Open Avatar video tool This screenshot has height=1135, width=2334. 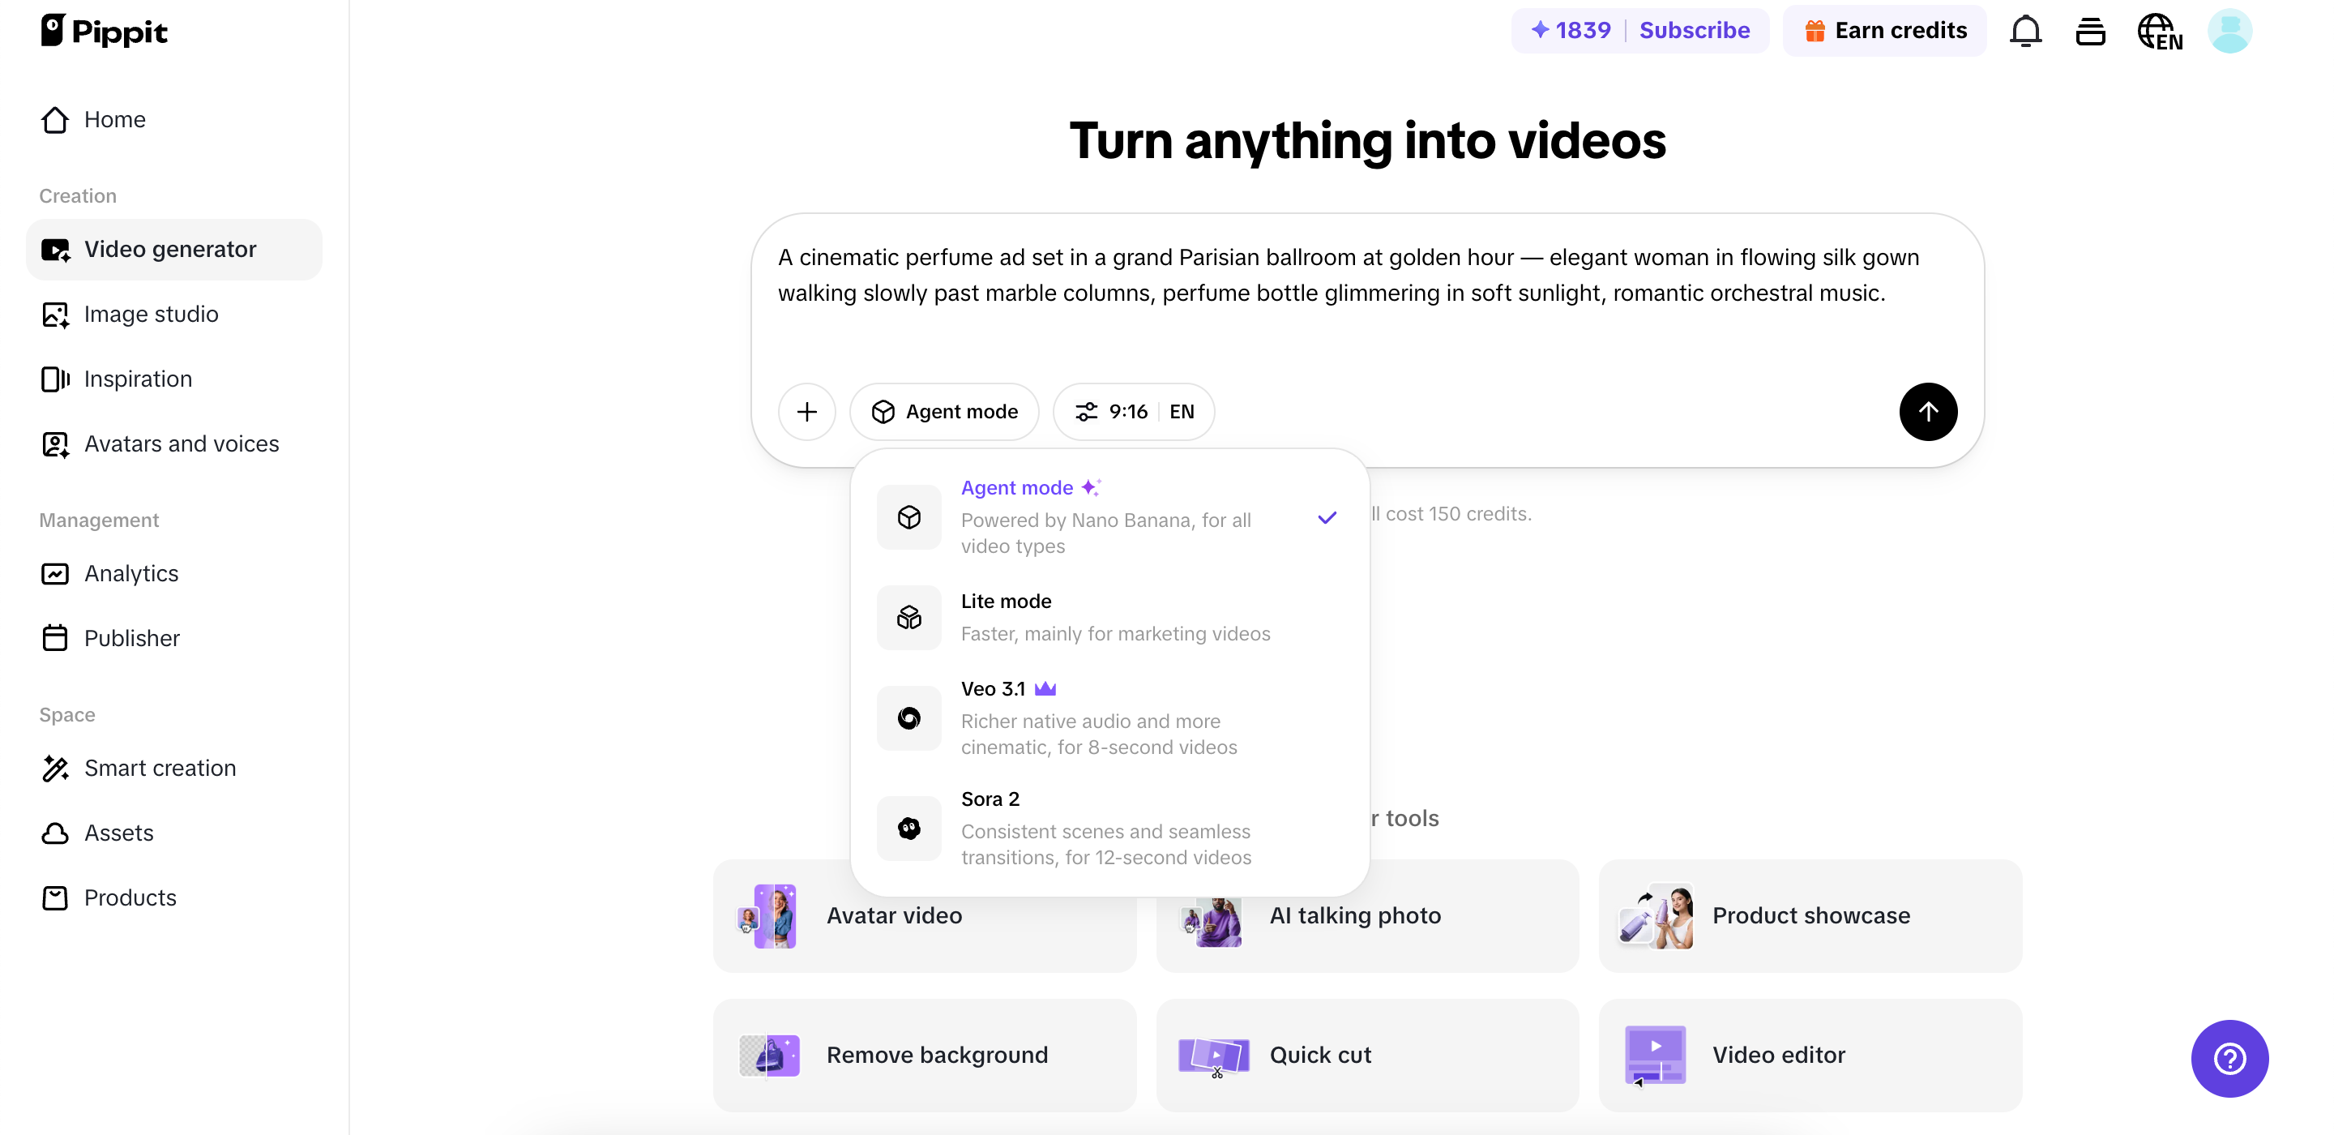coord(924,915)
